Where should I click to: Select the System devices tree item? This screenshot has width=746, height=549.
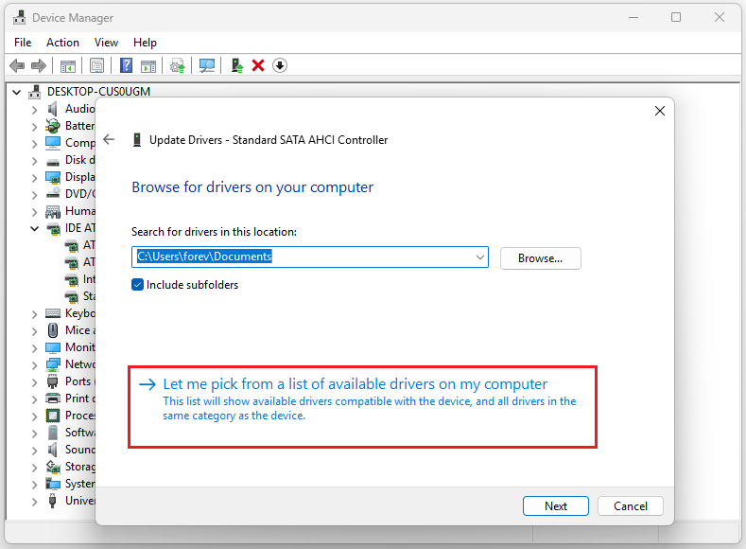click(x=80, y=484)
